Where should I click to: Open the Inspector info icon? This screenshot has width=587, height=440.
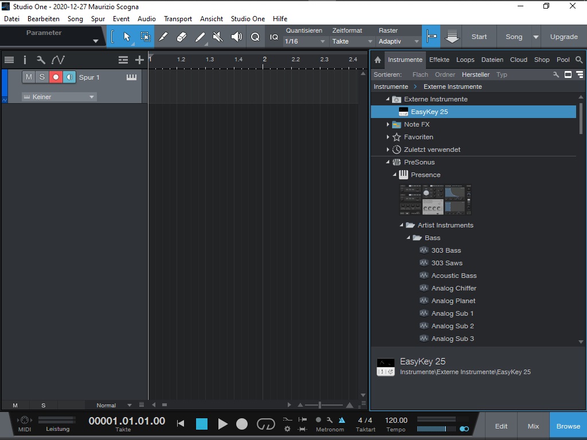[x=25, y=60]
